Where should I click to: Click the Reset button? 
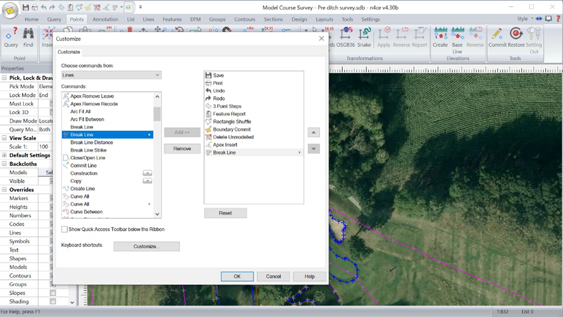coord(225,213)
